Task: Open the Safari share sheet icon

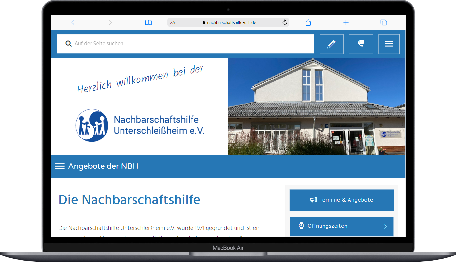Action: coord(308,22)
